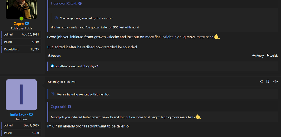
Task: Jump to India lover 52's quoted post arrow
Action: click(x=80, y=4)
